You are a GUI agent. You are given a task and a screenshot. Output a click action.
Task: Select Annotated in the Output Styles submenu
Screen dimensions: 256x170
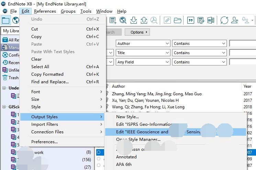(x=126, y=157)
